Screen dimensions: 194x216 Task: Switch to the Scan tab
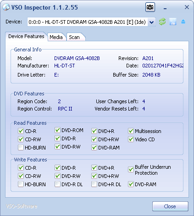pos(74,37)
